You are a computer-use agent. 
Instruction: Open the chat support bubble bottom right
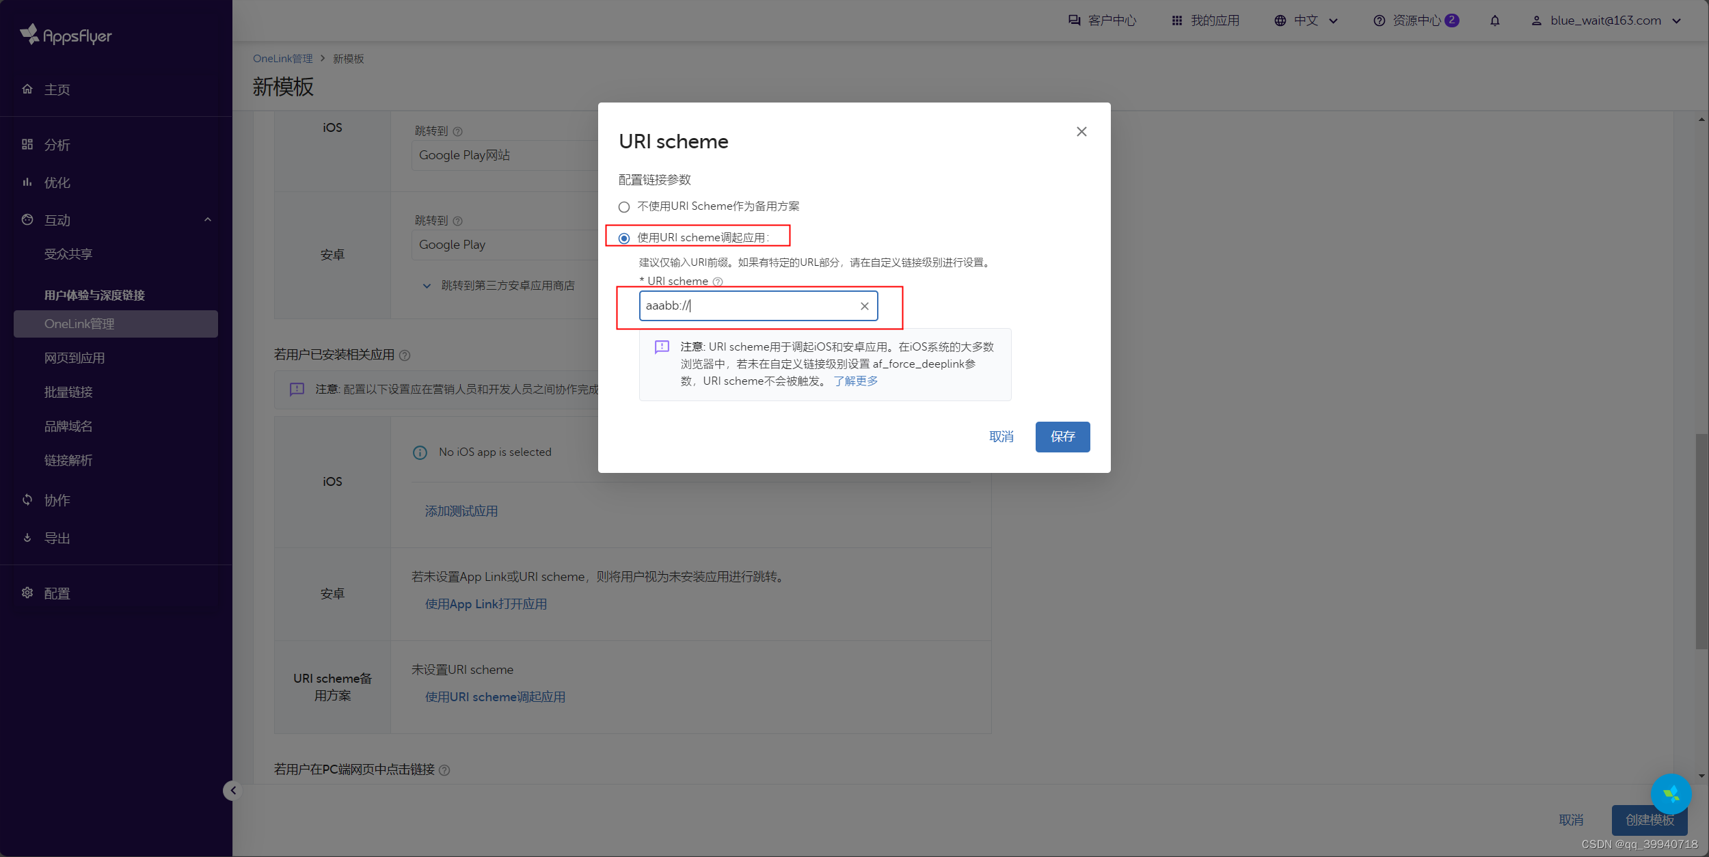point(1671,794)
